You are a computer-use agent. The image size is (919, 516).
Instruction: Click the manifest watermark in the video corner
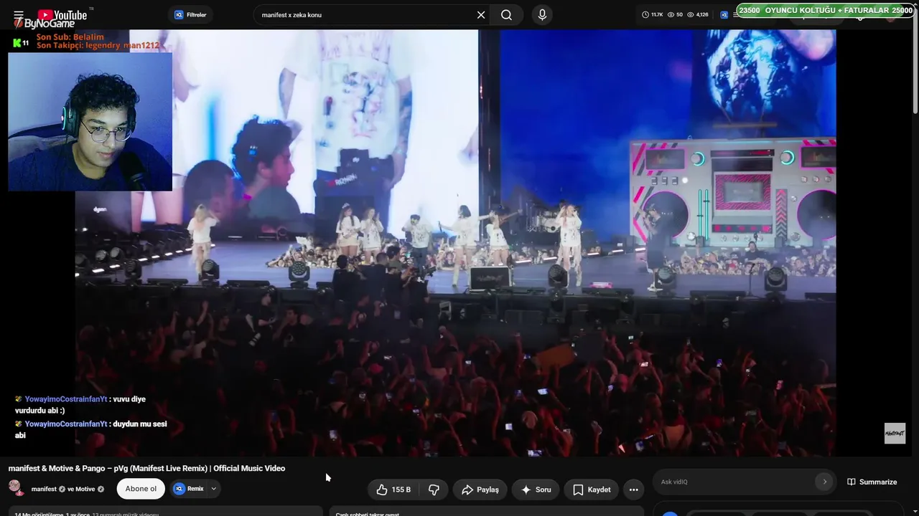[x=895, y=433]
